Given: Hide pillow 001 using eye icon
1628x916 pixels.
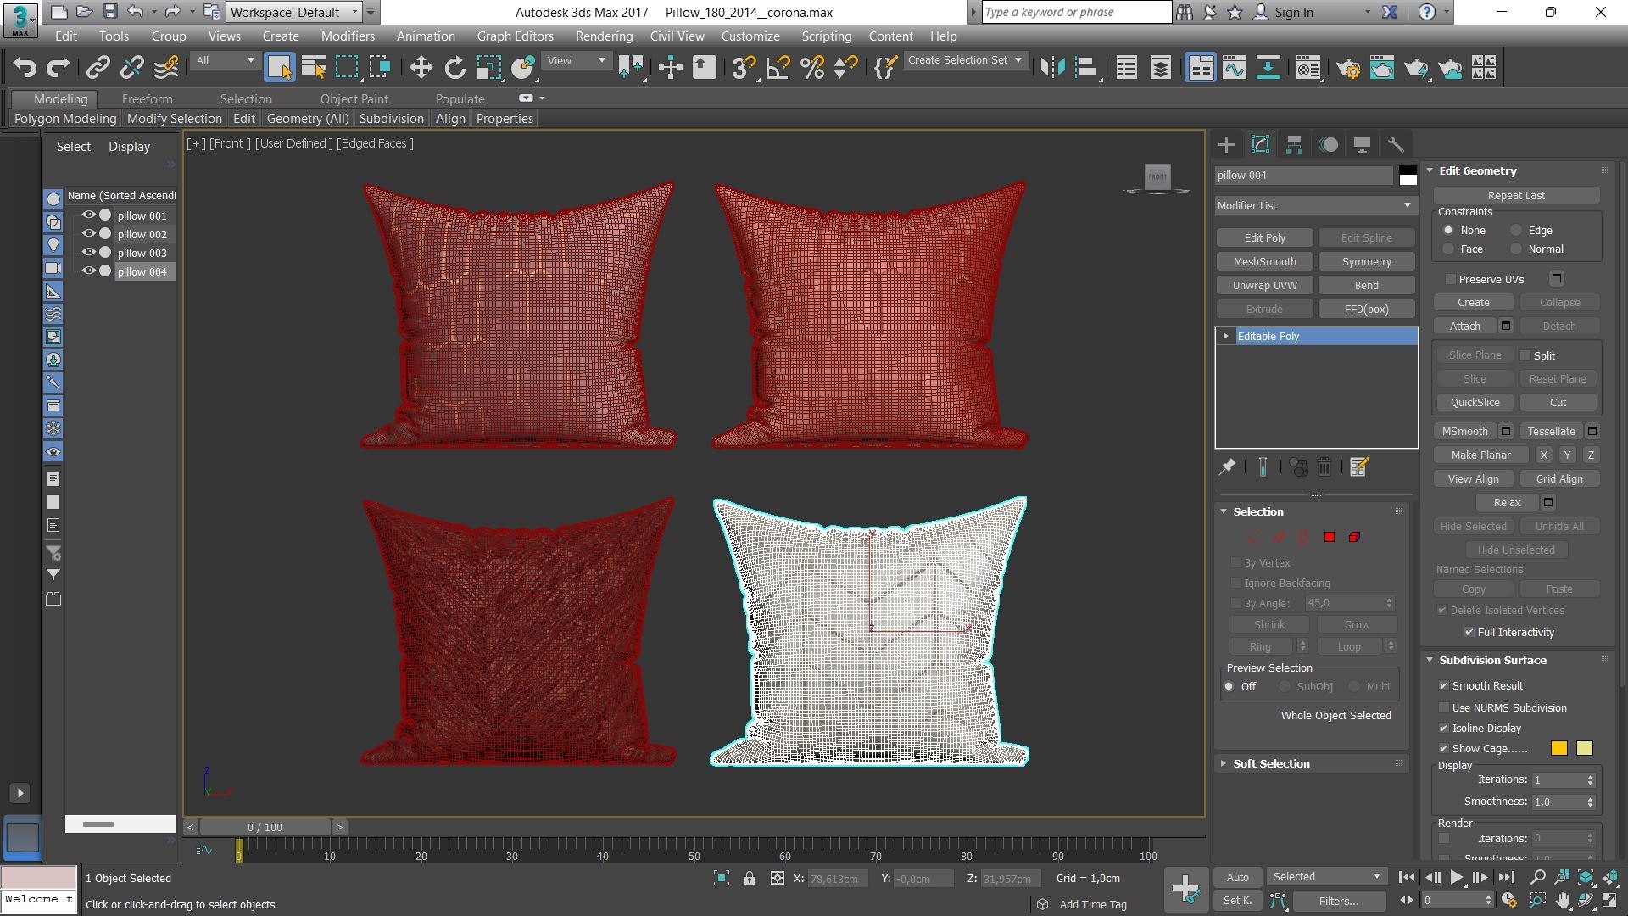Looking at the screenshot, I should tap(88, 215).
